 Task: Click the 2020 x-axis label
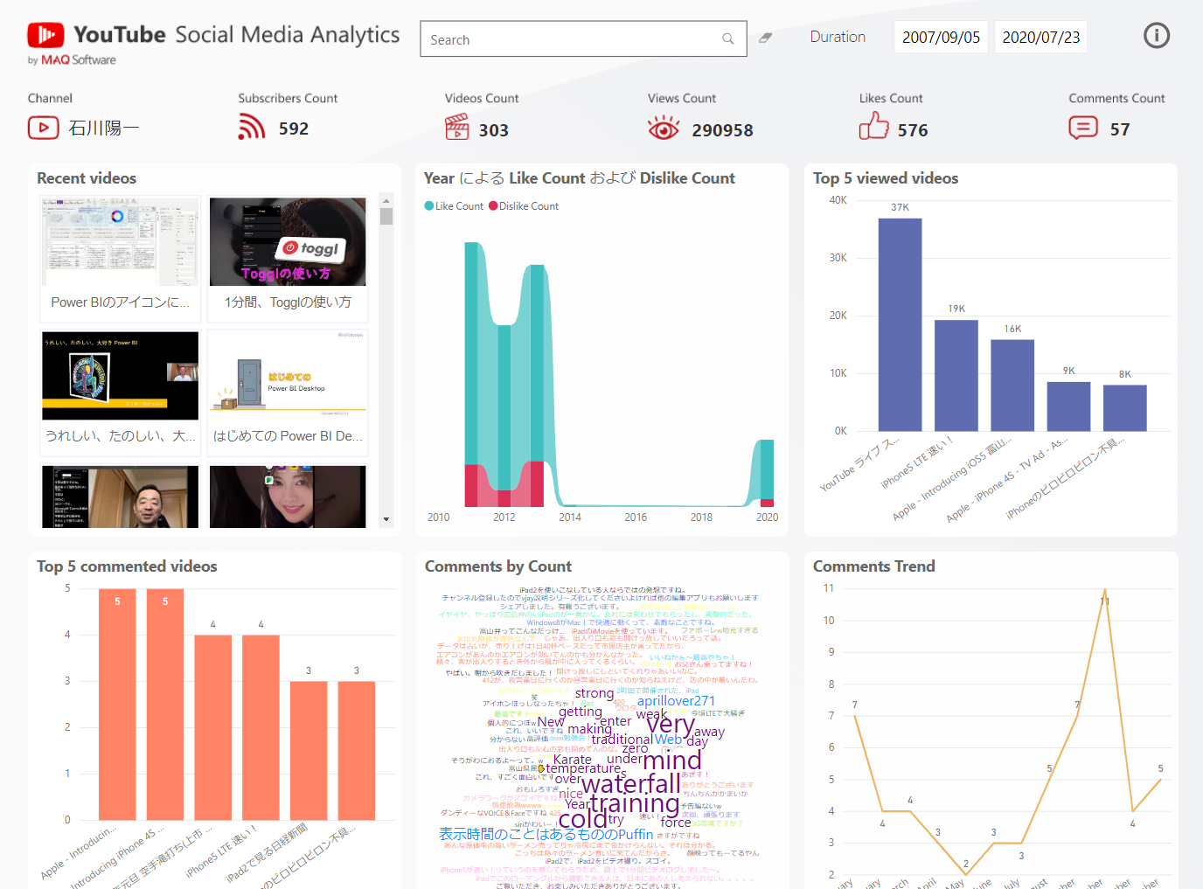coord(767,517)
